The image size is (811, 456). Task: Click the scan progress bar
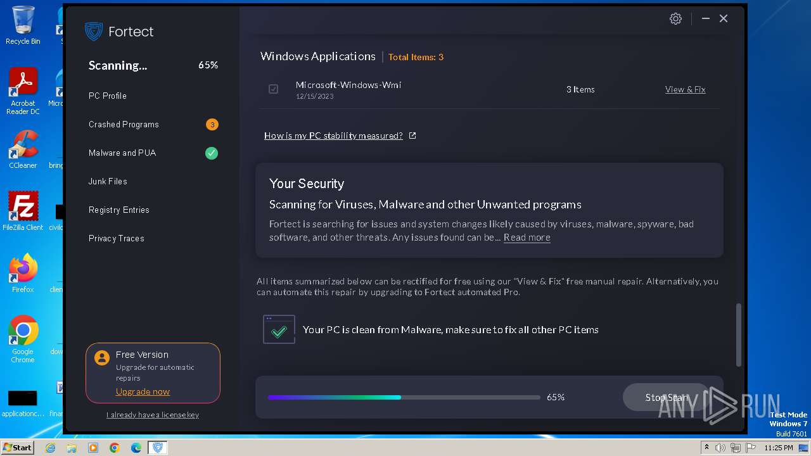(404, 398)
